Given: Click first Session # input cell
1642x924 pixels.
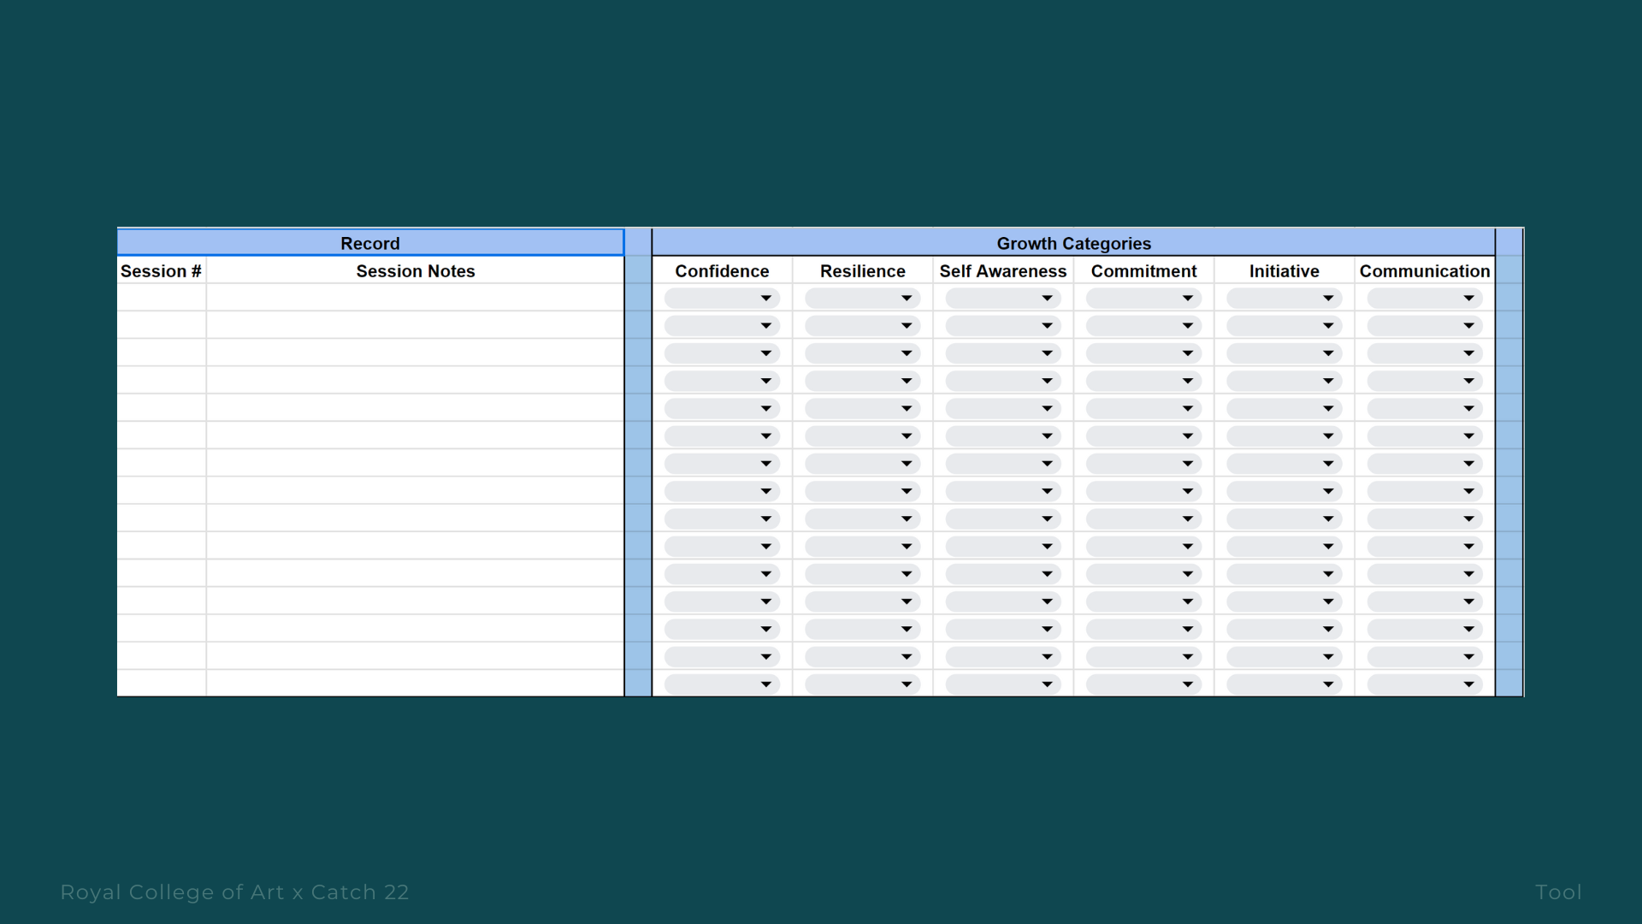Looking at the screenshot, I should (x=161, y=298).
